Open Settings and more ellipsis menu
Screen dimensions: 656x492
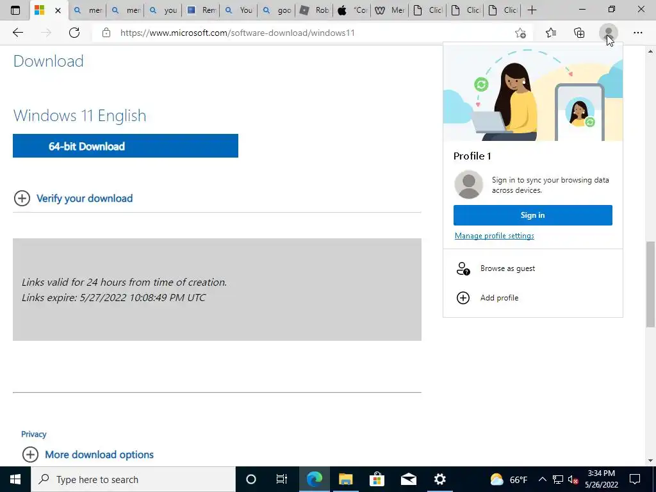coord(637,33)
